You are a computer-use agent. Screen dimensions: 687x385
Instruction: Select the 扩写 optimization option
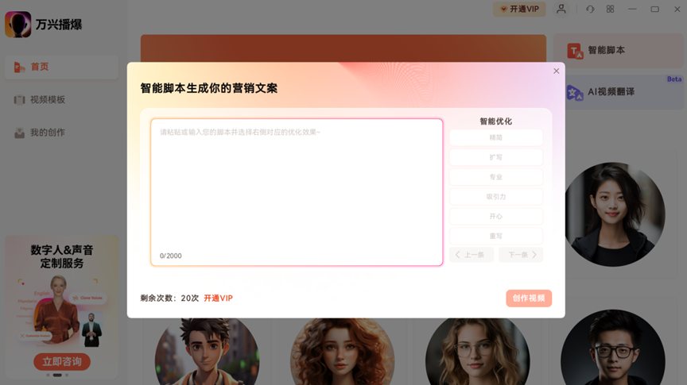[x=496, y=157]
